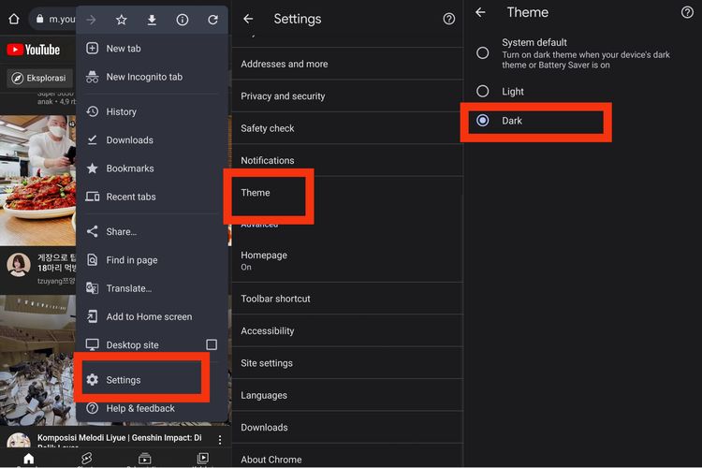Open video options three-dot menu

click(x=220, y=440)
